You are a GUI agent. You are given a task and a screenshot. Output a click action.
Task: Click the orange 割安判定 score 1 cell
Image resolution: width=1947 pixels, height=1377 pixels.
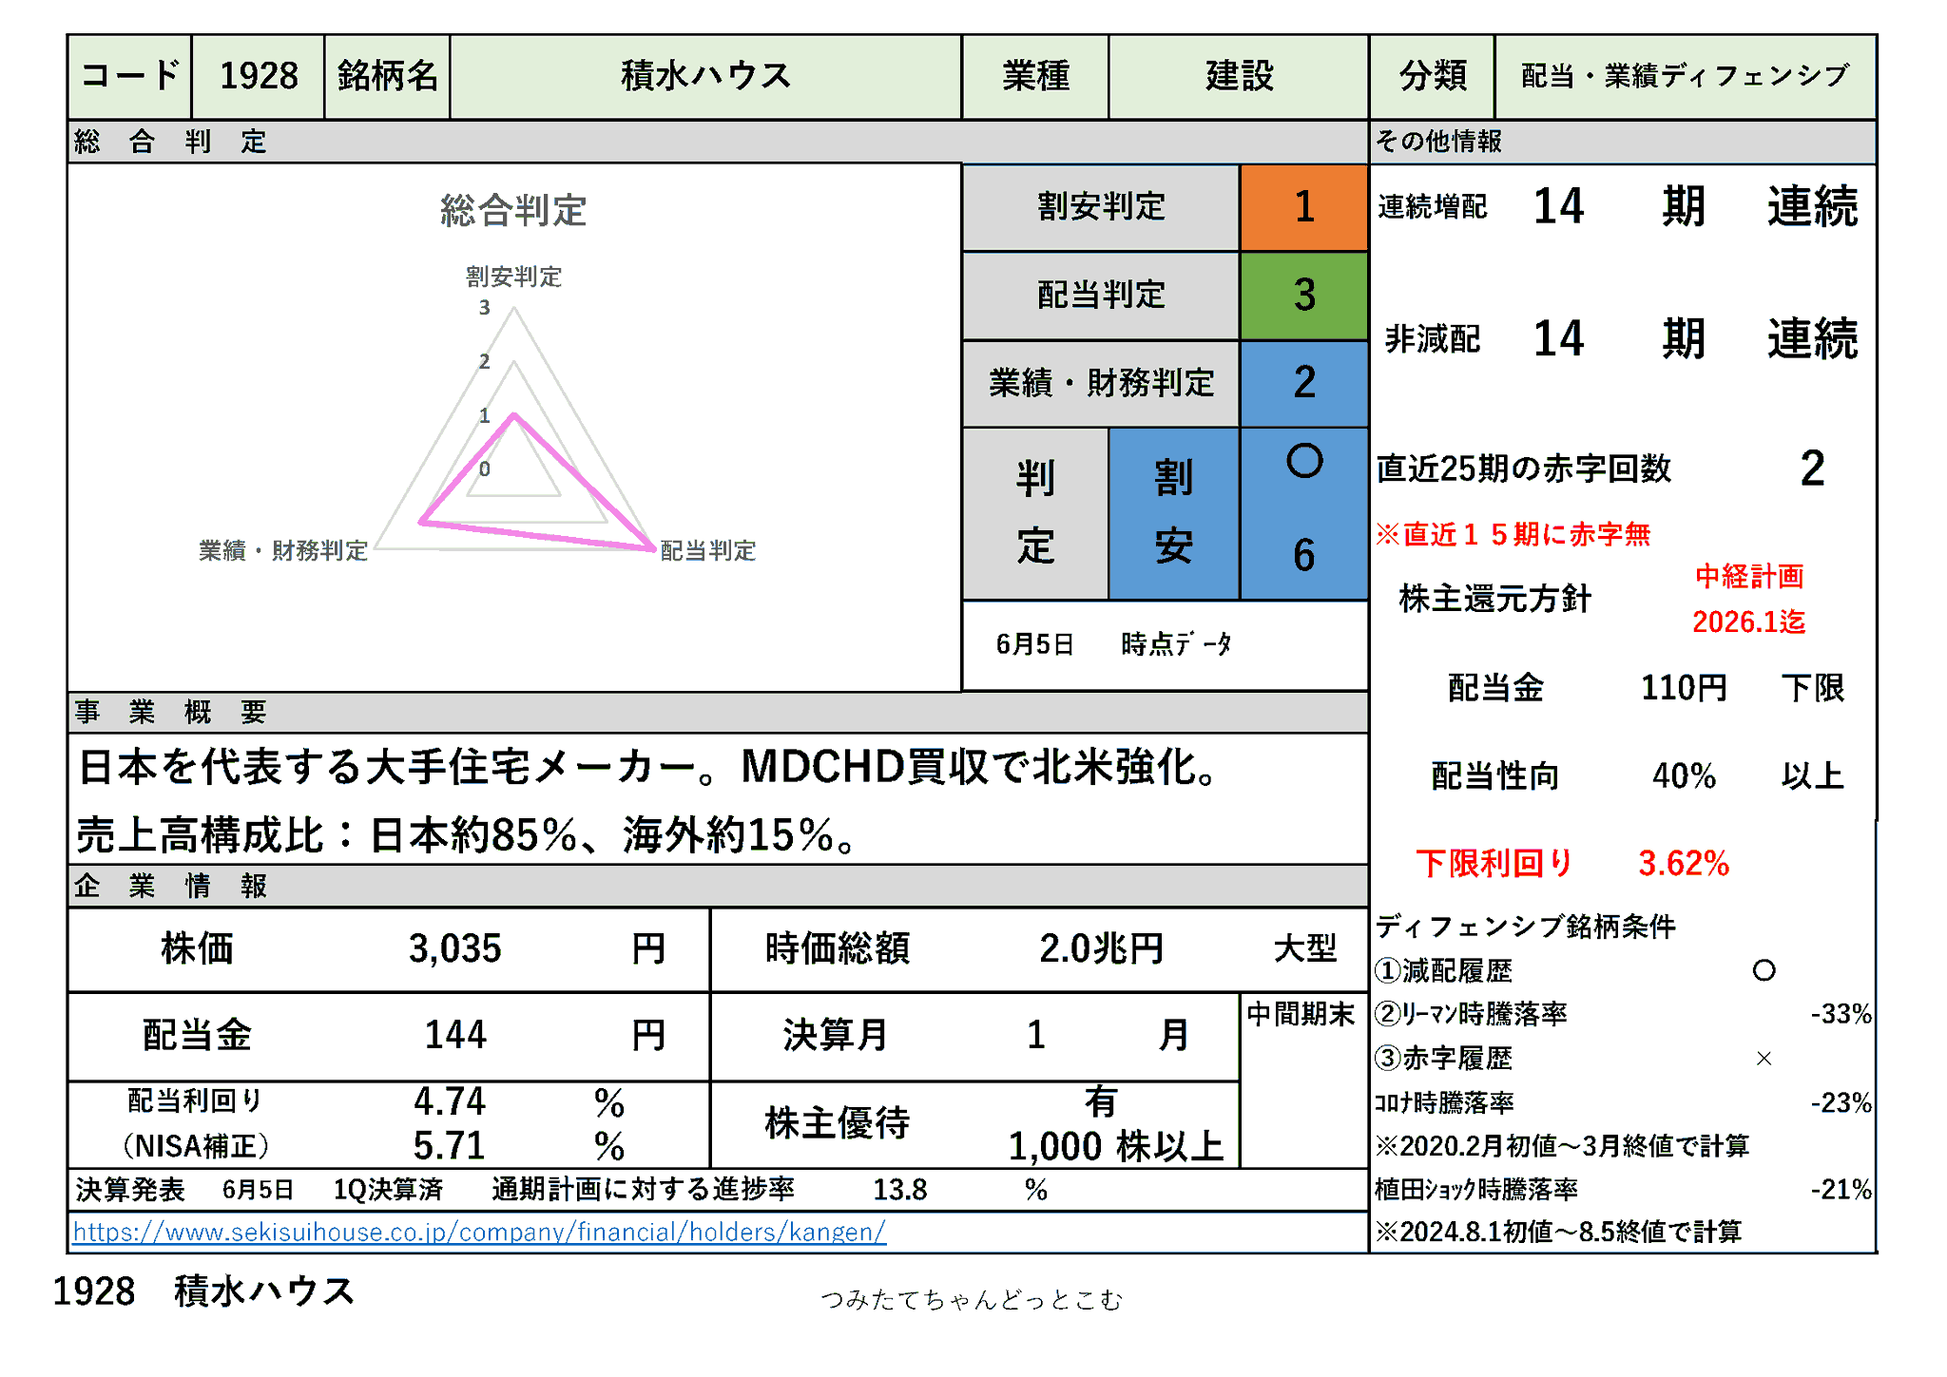click(x=1303, y=207)
